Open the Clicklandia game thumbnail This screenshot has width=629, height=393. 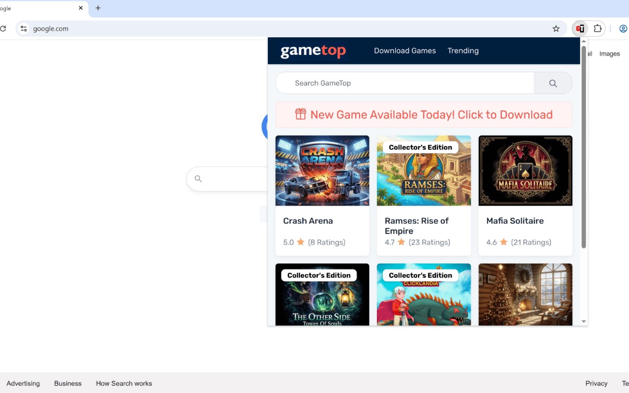tap(424, 295)
